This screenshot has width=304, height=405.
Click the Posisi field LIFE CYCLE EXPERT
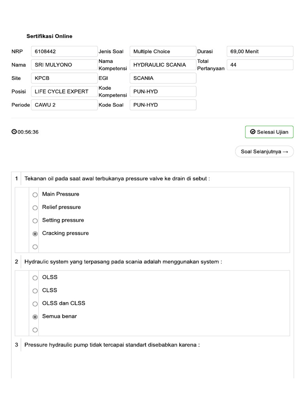point(64,92)
